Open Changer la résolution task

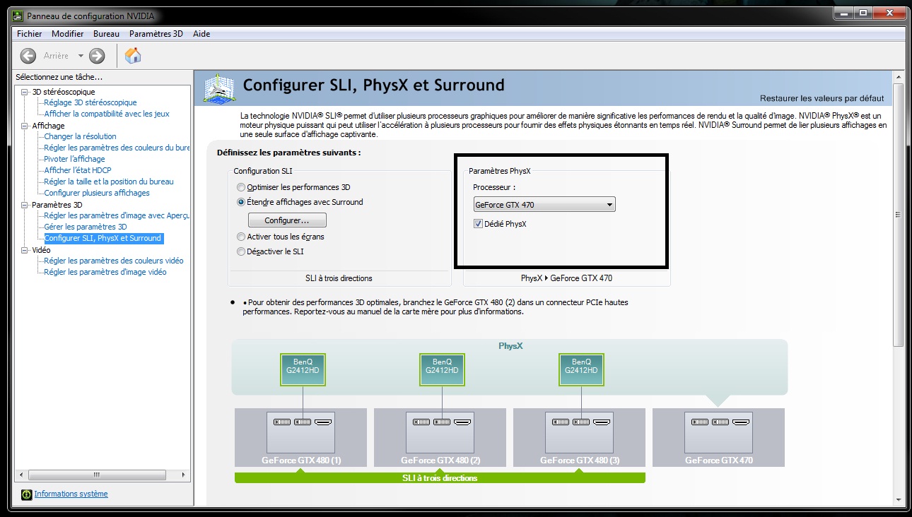80,136
